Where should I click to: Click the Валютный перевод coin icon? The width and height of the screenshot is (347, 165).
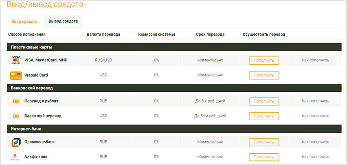click(x=16, y=116)
